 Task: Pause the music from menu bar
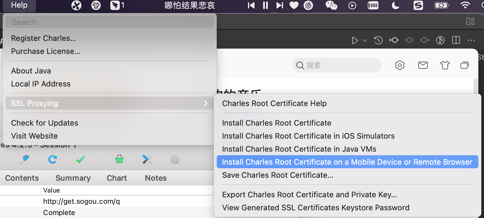click(x=265, y=5)
